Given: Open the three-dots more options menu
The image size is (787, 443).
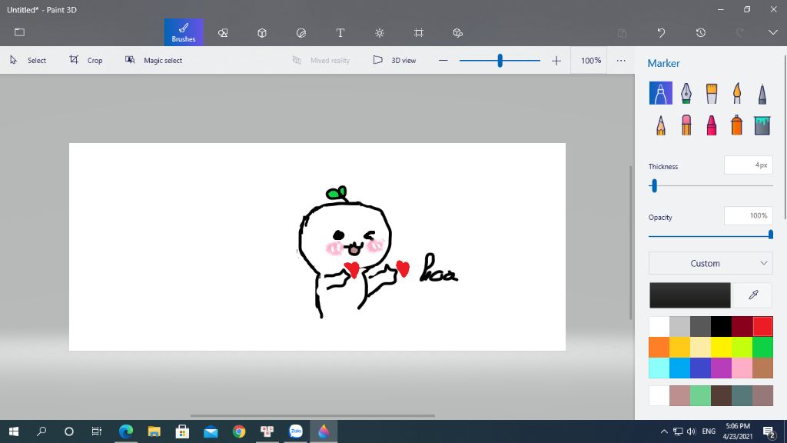Looking at the screenshot, I should (621, 60).
